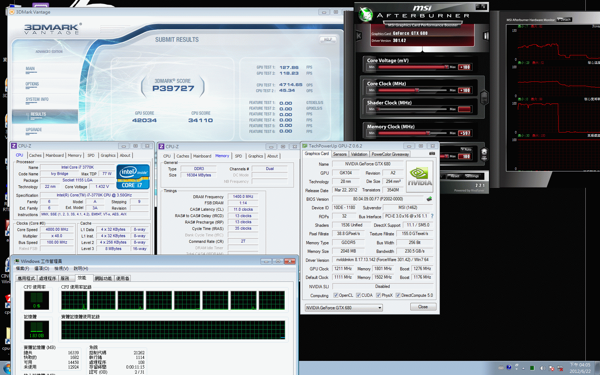Click the CPU-Z title bar icon of left window

[14, 146]
